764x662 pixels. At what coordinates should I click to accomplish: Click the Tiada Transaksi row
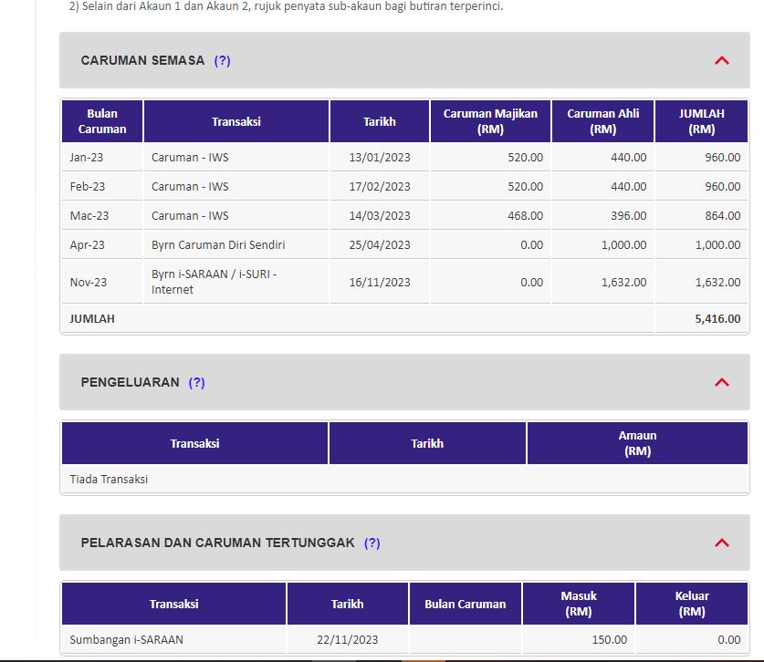[x=109, y=480]
